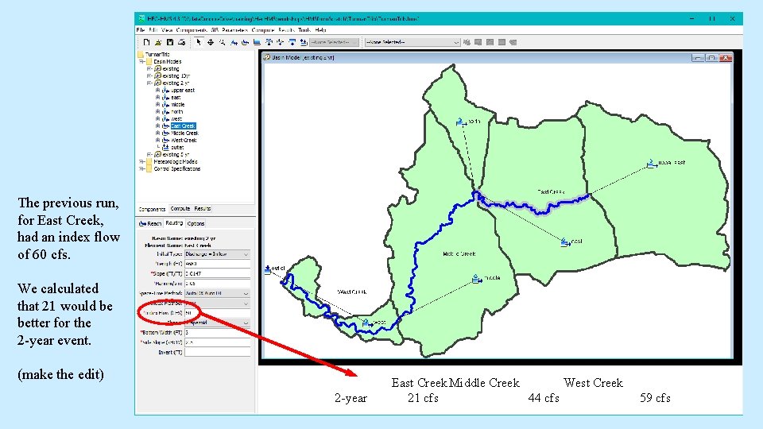Open the Shape dropdown
The image size is (763, 429).
(217, 323)
